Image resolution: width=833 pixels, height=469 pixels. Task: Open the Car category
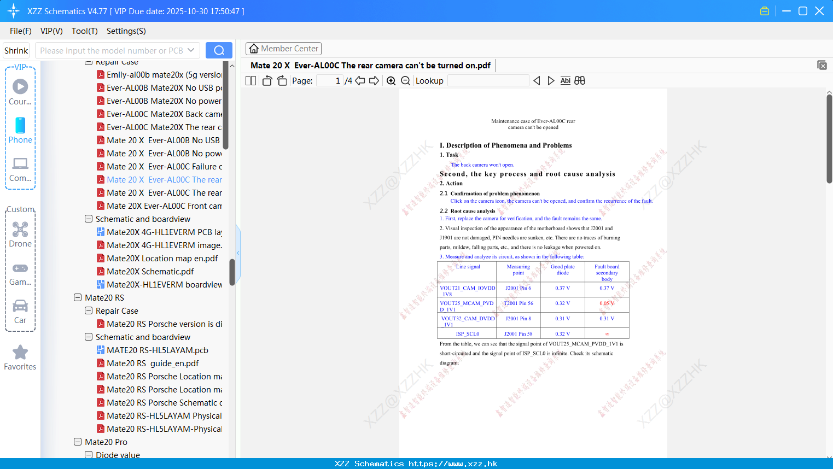coord(20,312)
